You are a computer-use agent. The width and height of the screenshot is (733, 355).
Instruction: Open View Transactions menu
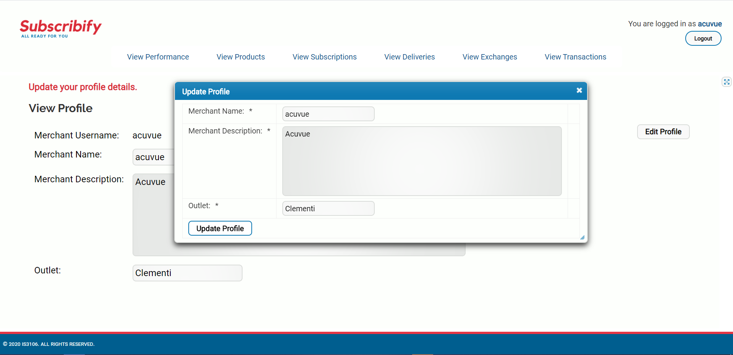(575, 57)
